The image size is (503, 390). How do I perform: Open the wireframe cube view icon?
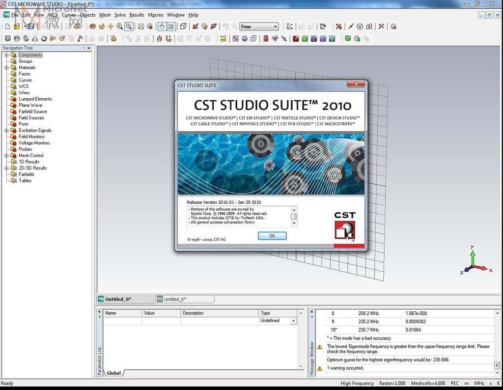183,27
